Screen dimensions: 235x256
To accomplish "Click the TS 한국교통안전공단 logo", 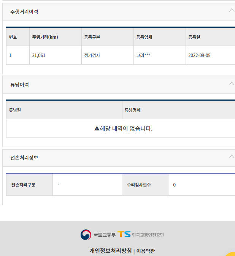I will click(x=141, y=234).
